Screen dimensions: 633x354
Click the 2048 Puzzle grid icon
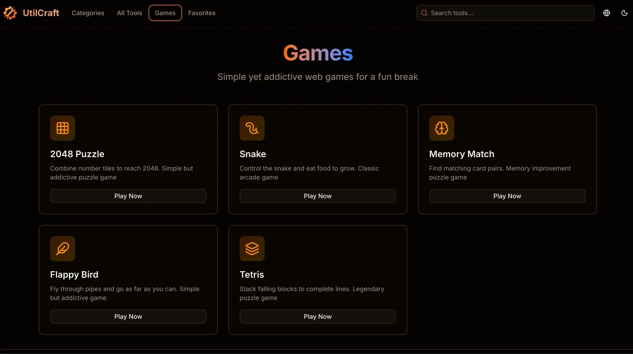click(63, 128)
